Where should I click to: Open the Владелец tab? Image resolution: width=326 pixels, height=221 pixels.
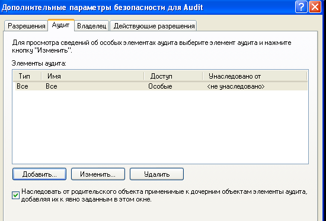click(91, 26)
